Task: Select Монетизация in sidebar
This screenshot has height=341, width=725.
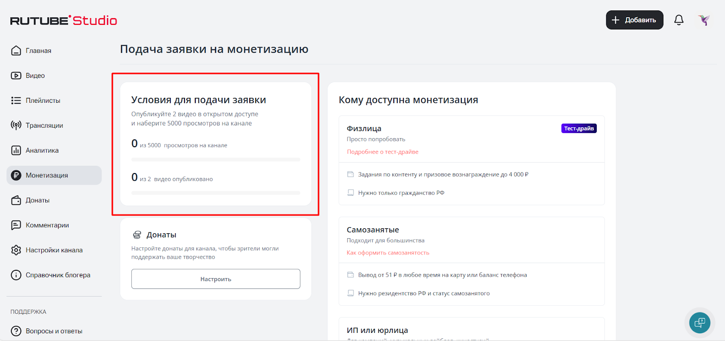Action: pyautogui.click(x=54, y=175)
